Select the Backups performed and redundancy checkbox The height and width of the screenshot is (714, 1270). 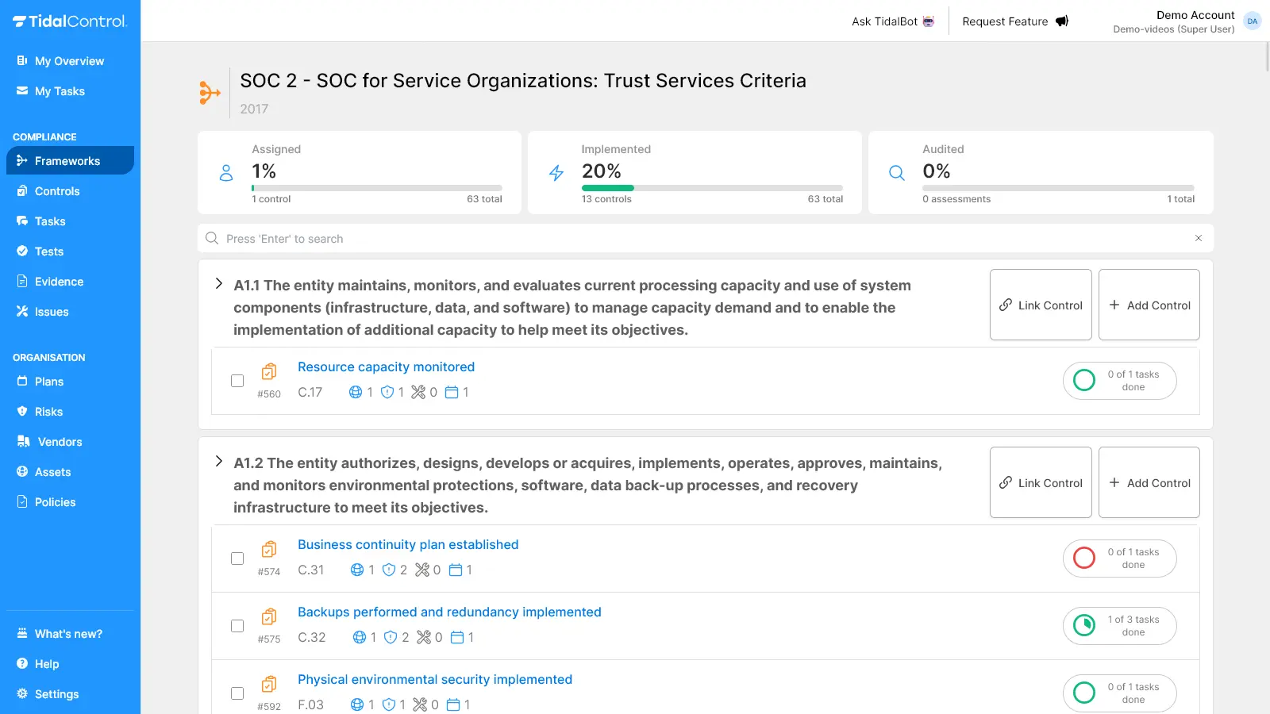[237, 626]
